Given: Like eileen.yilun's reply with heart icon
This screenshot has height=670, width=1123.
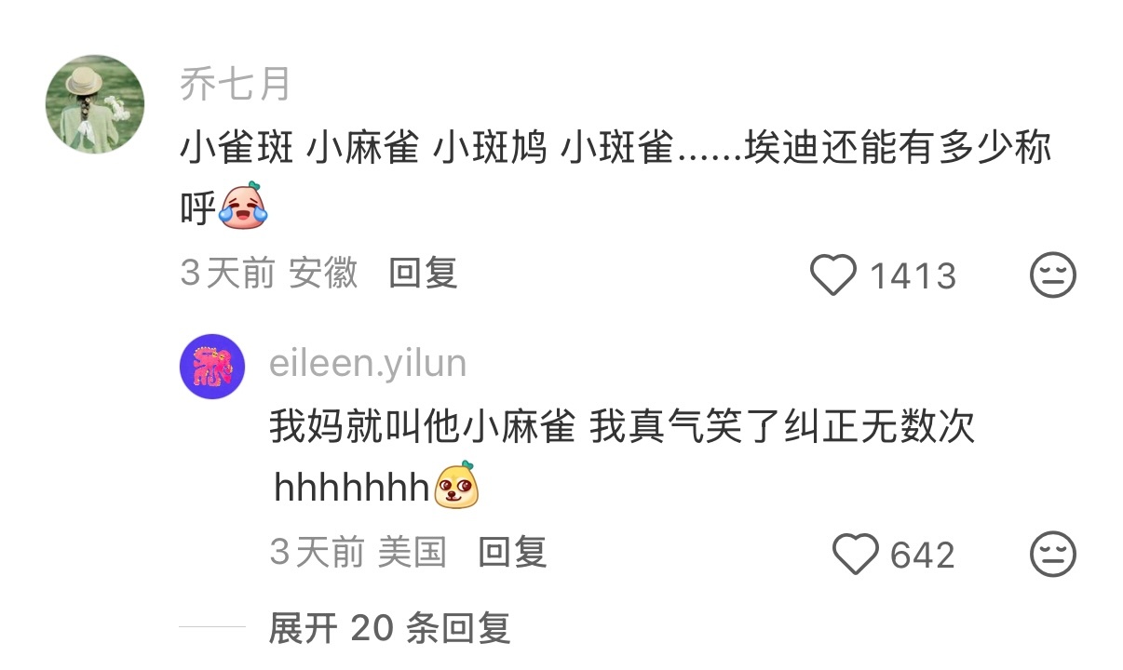Looking at the screenshot, I should point(855,555).
